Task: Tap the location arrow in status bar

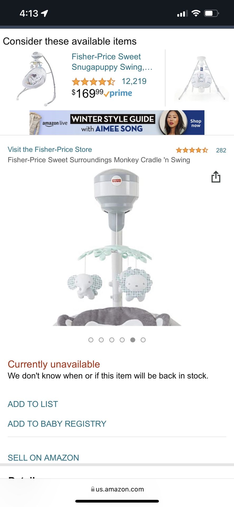Action: [x=45, y=13]
